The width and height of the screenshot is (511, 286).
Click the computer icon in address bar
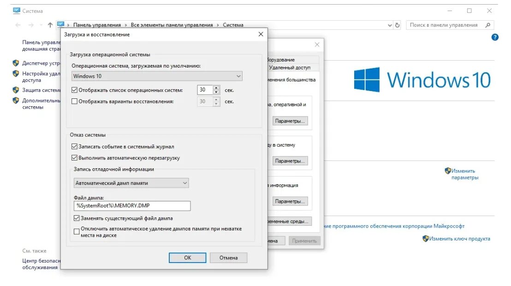point(60,25)
